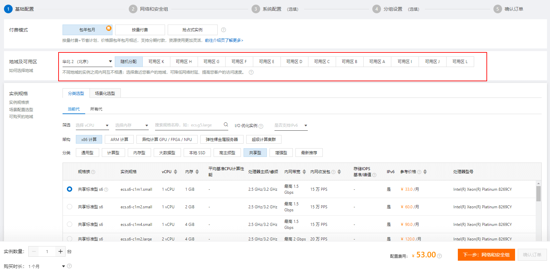Viewport: 550px width, 269px height.
Task: Select the ecs.s6-c1m1.small radio button
Action: [70, 189]
